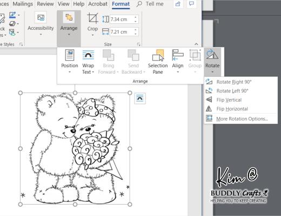Select the Format tab

pos(121,4)
